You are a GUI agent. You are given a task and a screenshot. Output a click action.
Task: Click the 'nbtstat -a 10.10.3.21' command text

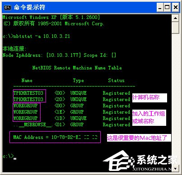pyautogui.click(x=42, y=36)
